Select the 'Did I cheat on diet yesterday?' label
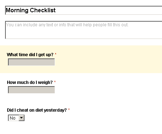The image size is (162, 134). click(x=37, y=110)
